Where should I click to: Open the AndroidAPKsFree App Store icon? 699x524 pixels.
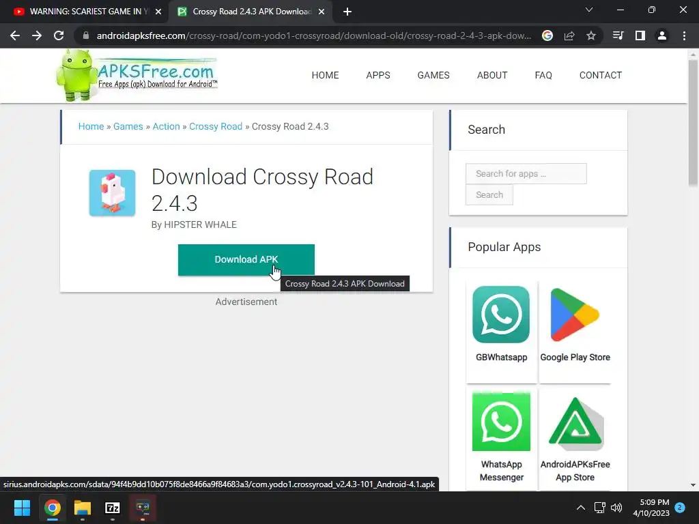click(575, 423)
